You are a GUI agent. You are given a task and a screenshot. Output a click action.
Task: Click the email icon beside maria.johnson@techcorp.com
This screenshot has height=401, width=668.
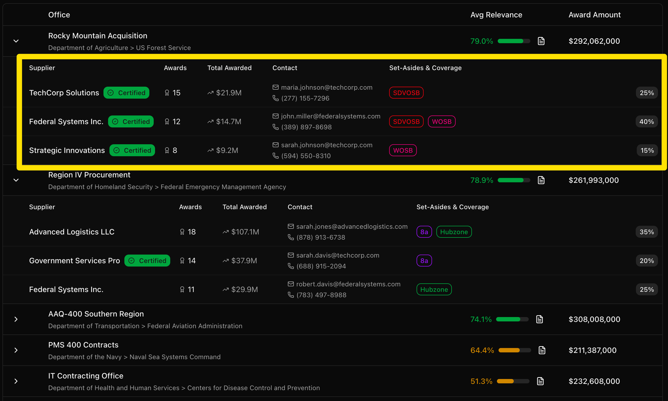click(276, 88)
